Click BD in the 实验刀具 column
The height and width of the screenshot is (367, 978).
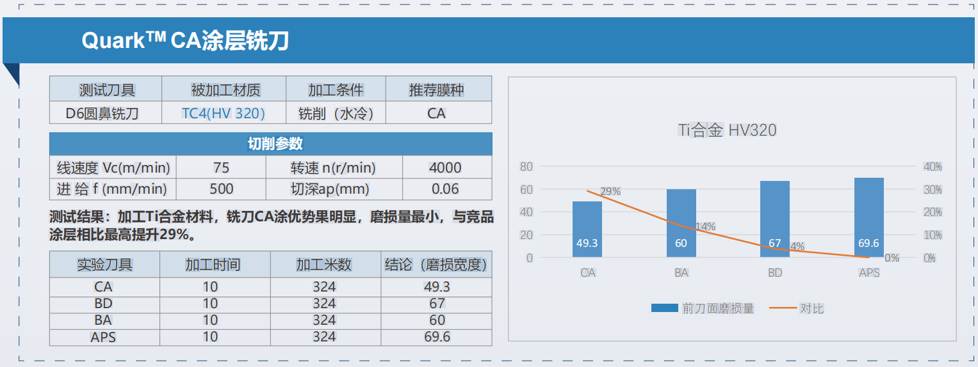[x=103, y=303]
